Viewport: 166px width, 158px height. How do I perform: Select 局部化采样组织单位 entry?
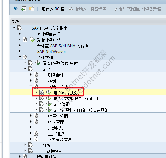click(x=60, y=63)
